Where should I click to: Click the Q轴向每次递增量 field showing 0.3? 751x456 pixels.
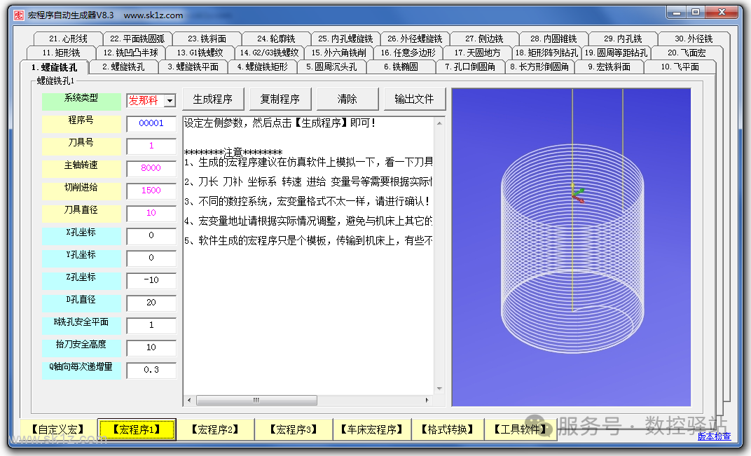[151, 371]
